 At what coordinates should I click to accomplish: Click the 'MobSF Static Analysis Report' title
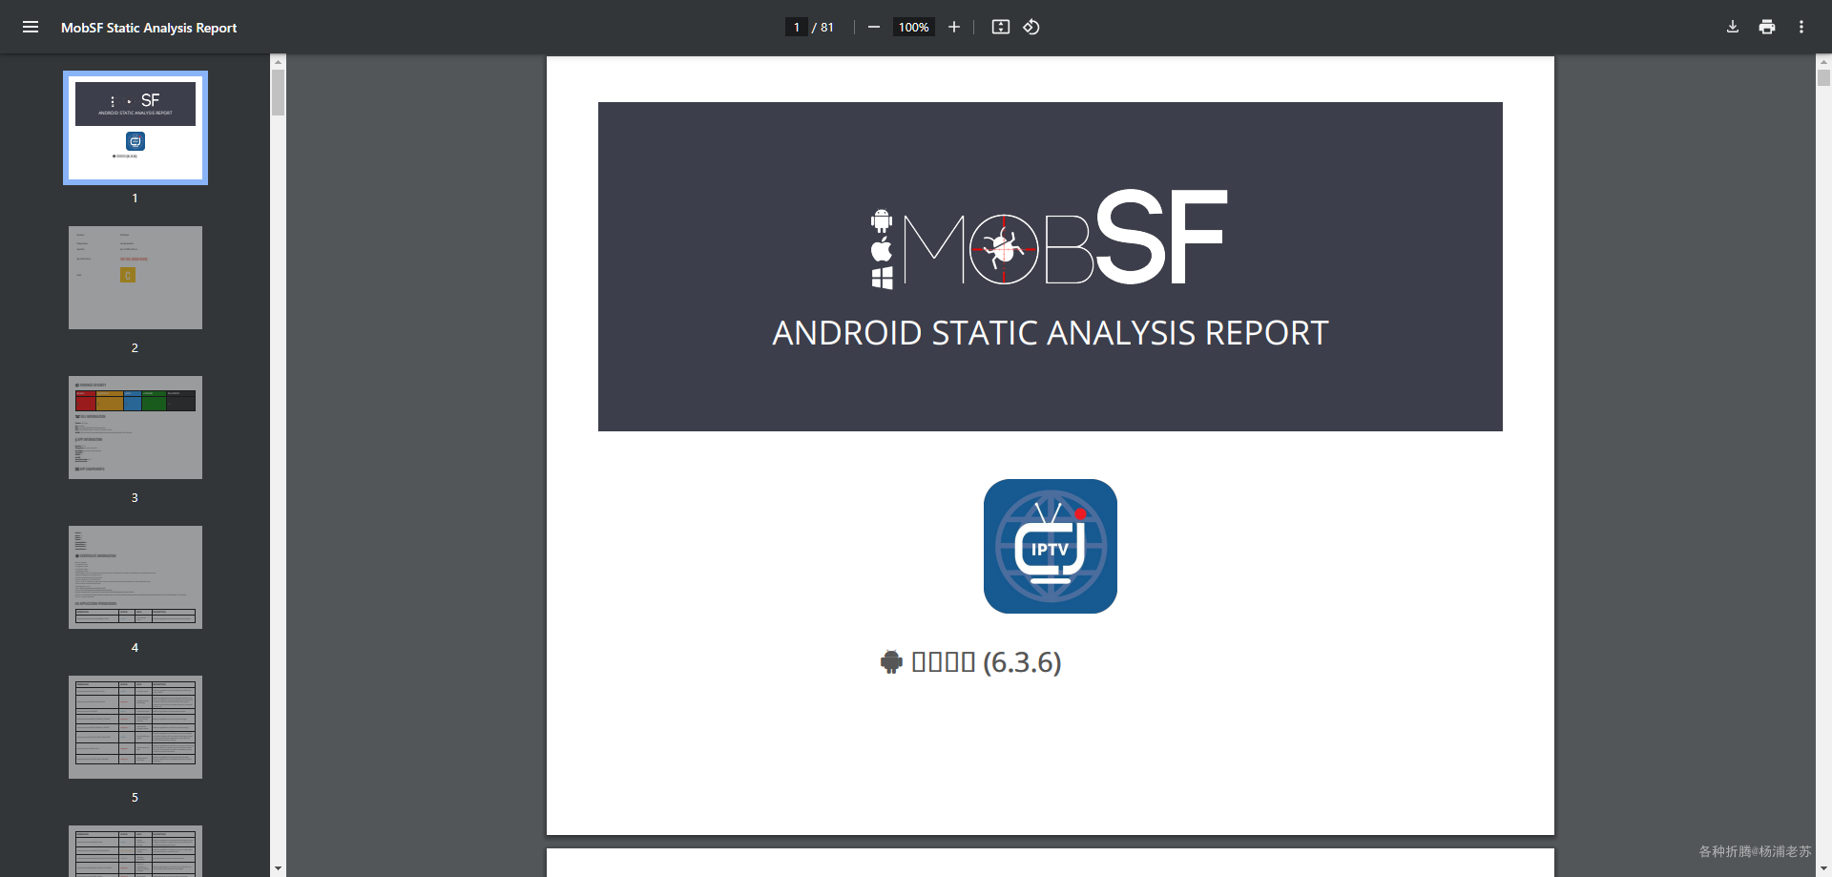149,28
